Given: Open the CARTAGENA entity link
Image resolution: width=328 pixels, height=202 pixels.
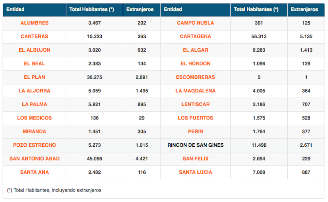Looking at the screenshot, I should [x=195, y=36].
